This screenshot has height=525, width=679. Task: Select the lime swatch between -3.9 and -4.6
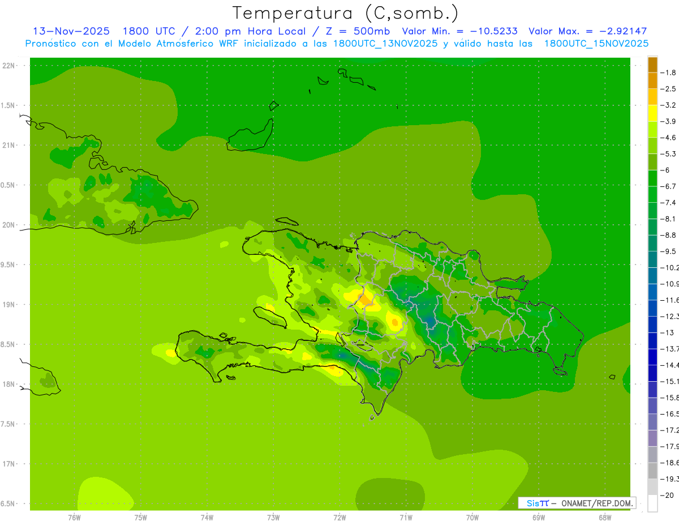pos(652,129)
